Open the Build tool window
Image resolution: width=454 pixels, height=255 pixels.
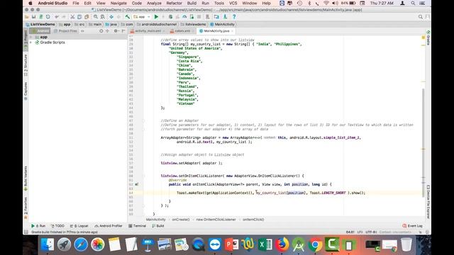point(158,226)
